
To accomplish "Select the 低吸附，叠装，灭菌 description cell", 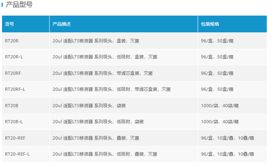I will tap(105, 154).
